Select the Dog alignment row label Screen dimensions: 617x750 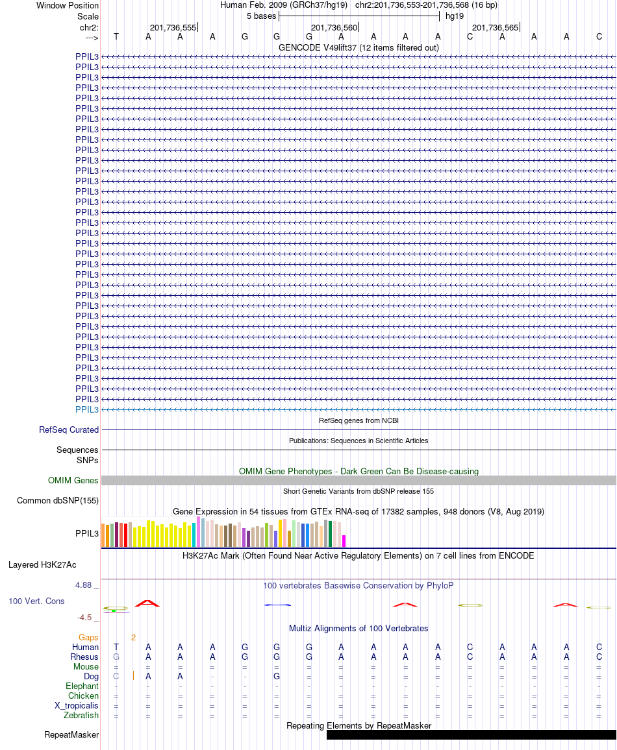91,676
